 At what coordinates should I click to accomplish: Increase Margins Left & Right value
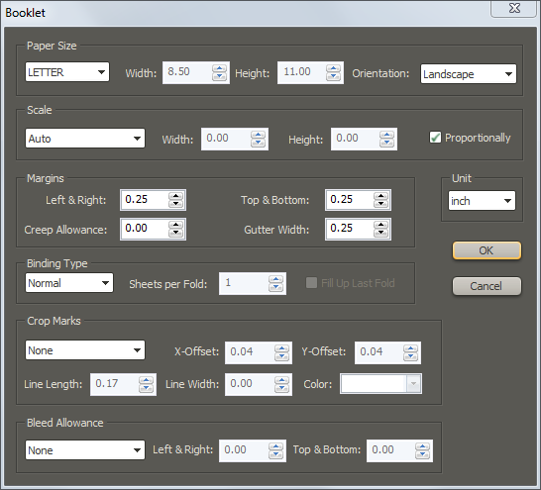point(176,196)
